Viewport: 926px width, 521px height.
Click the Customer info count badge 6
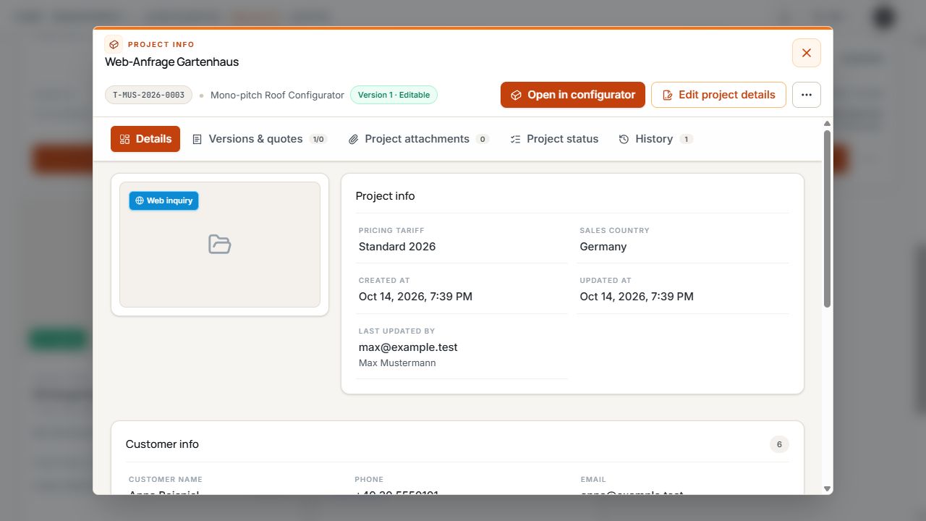[779, 444]
